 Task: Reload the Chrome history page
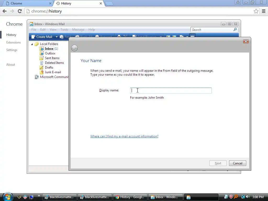[x=20, y=11]
